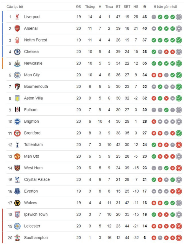
Task: Click the Aston Villa team name
Action: (33, 98)
